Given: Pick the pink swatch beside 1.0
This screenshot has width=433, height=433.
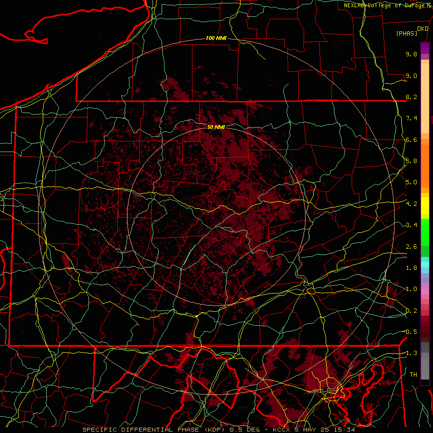Looking at the screenshot, I should click(425, 292).
